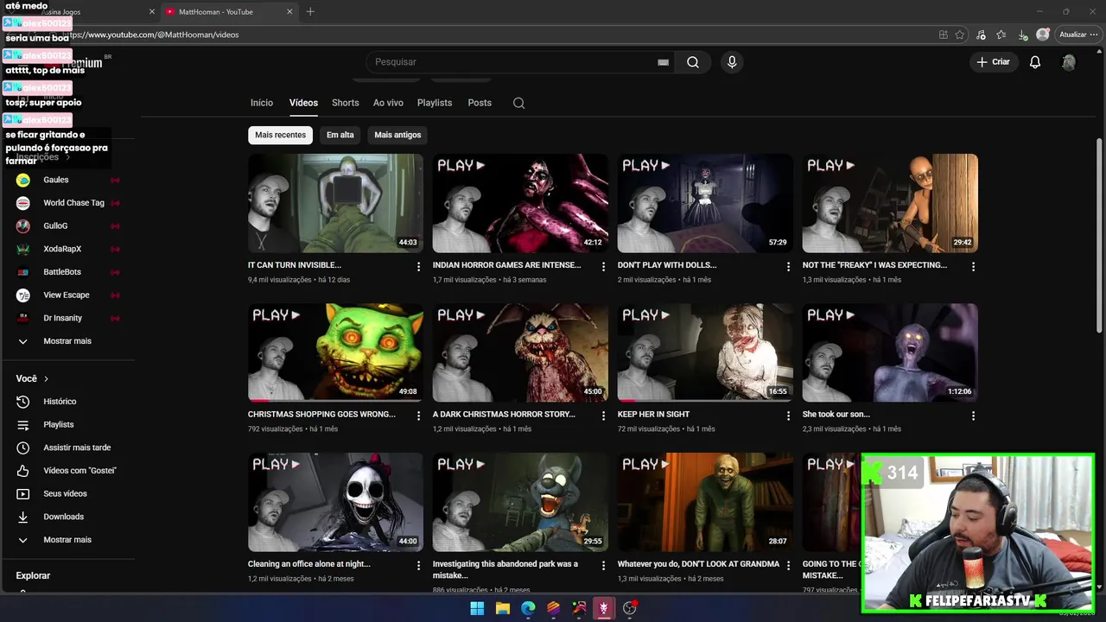Filter by Mais antigos

tap(397, 135)
